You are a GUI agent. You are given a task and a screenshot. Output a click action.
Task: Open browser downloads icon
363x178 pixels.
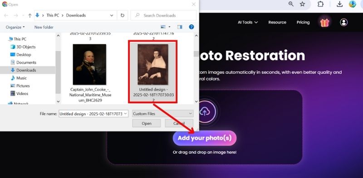pyautogui.click(x=339, y=4)
